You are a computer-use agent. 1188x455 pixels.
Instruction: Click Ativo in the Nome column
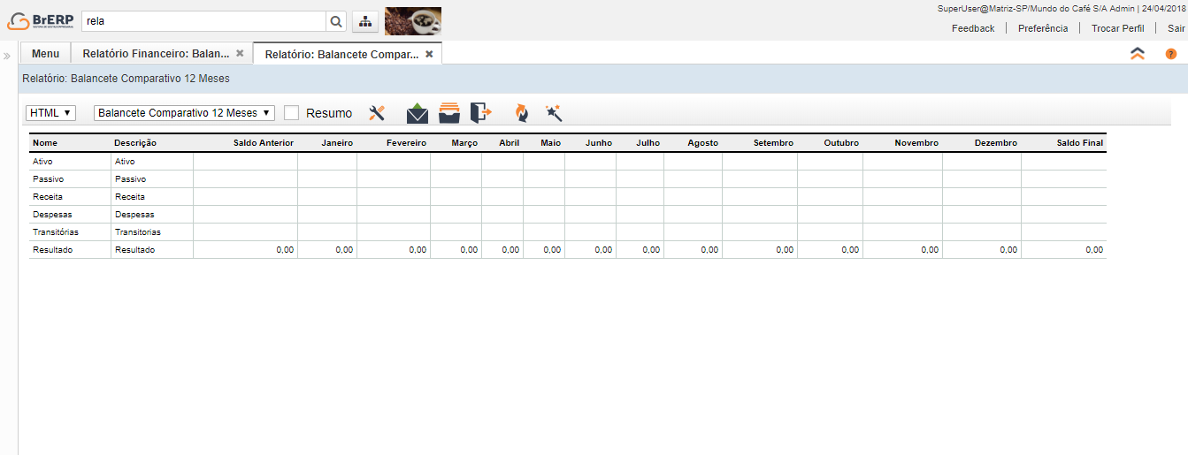tap(42, 162)
